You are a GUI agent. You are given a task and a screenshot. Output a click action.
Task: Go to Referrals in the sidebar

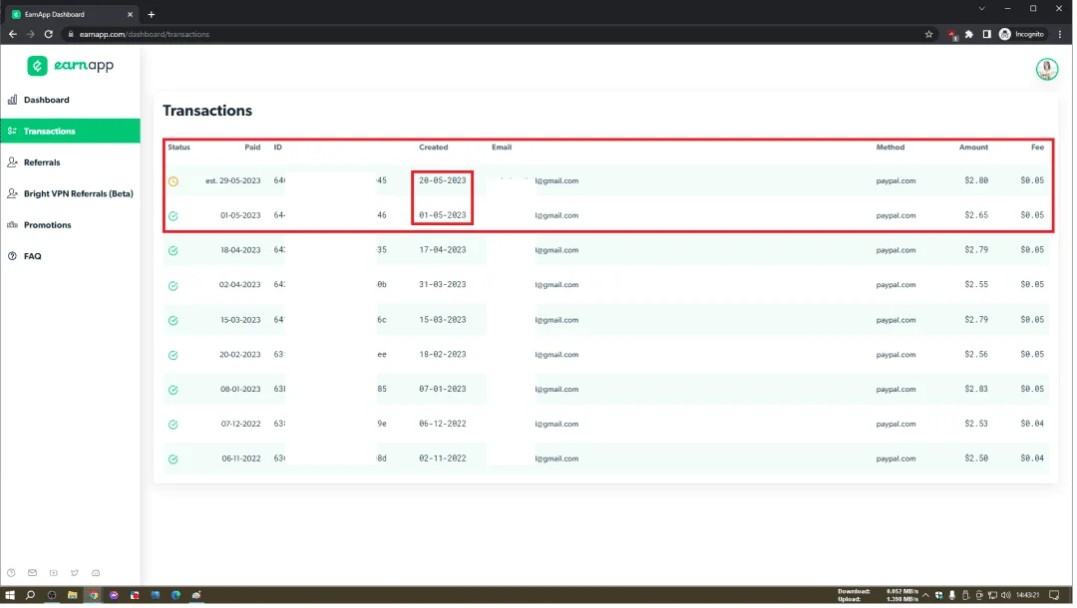point(41,162)
